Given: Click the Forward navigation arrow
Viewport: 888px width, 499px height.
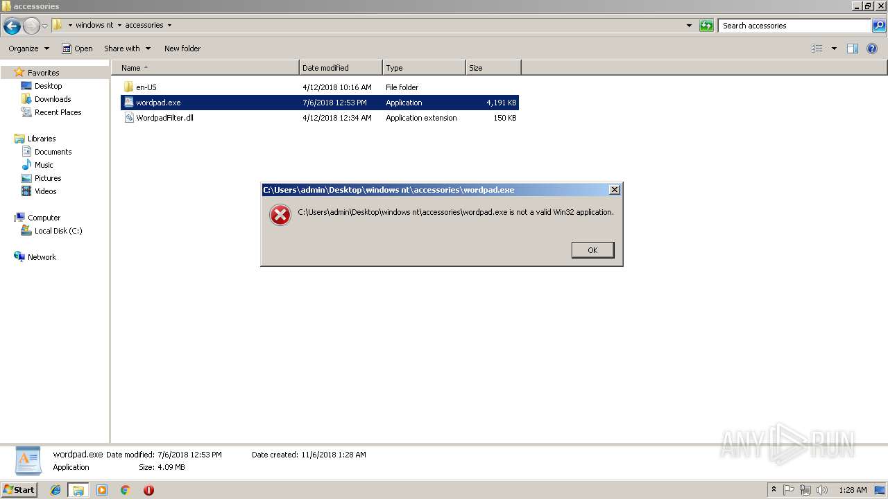Looking at the screenshot, I should tap(31, 26).
